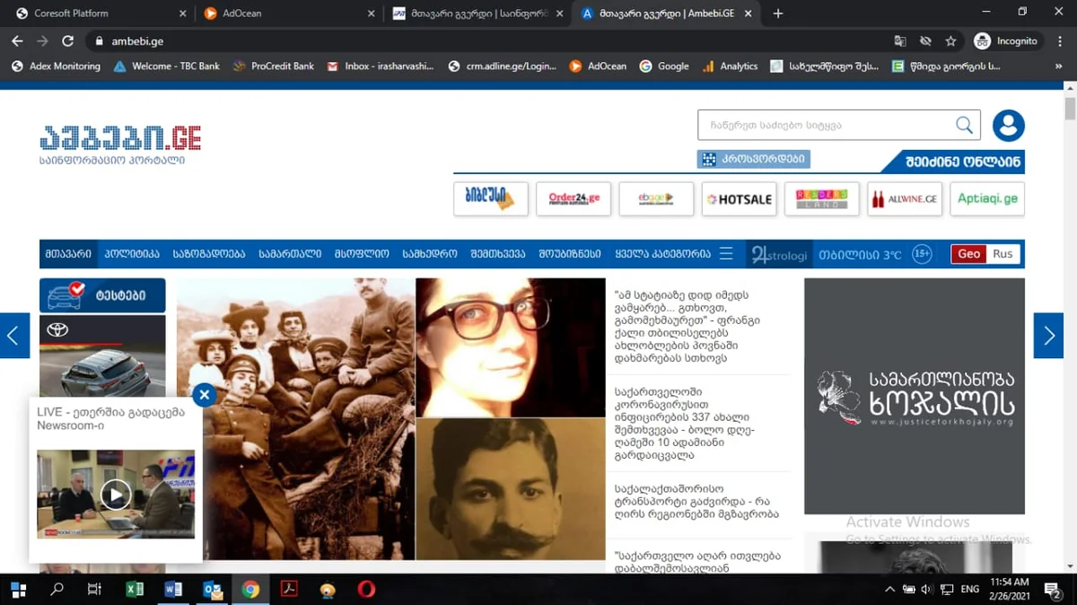Select the პოლიტიკა menu item
This screenshot has height=605, width=1077.
(x=132, y=254)
